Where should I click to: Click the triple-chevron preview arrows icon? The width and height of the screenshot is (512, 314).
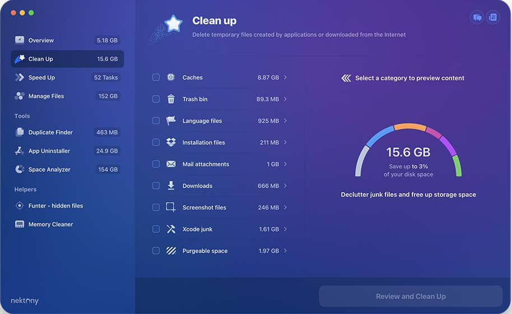(x=346, y=78)
